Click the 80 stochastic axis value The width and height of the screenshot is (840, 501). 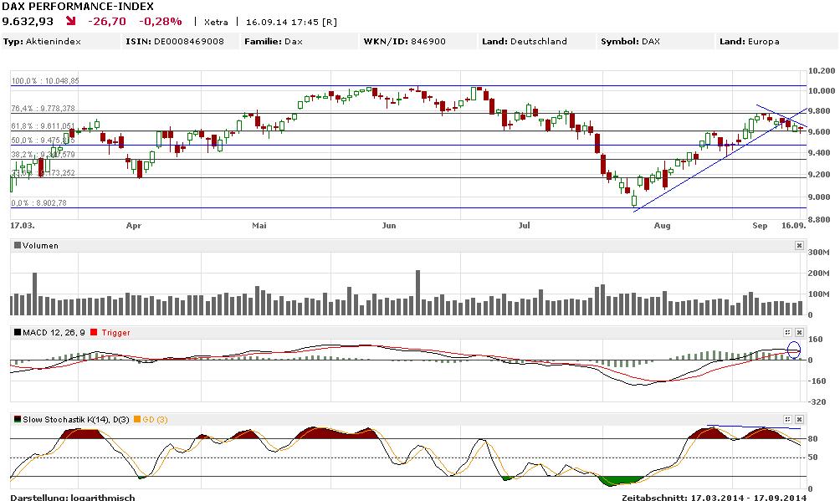point(812,439)
